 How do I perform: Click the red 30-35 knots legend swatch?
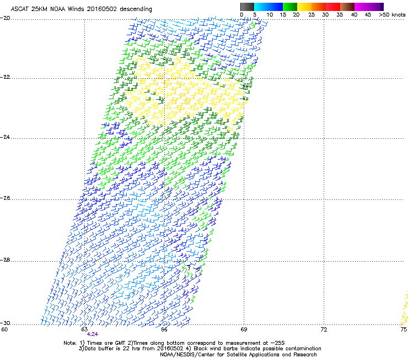333,7
